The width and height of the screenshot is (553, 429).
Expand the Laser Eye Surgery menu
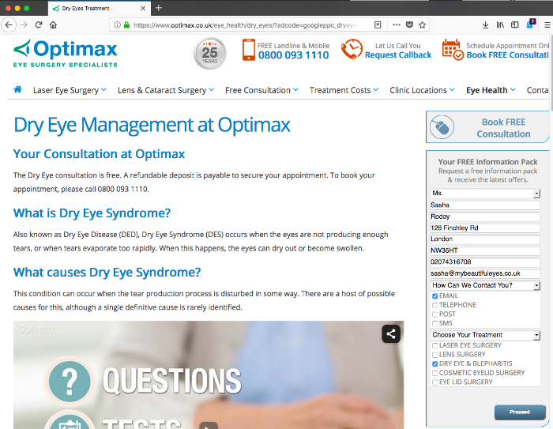(70, 90)
